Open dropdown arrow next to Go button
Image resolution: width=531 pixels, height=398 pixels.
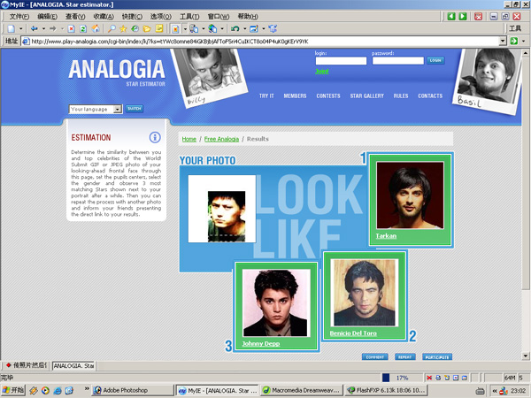click(x=524, y=41)
